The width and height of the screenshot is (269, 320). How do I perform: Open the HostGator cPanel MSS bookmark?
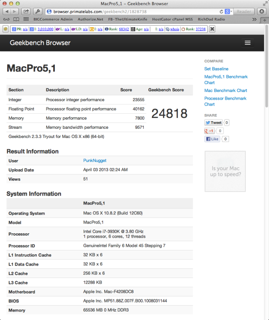click(x=172, y=19)
